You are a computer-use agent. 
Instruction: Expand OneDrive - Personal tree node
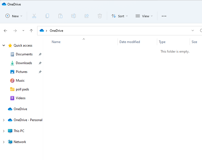point(4,120)
